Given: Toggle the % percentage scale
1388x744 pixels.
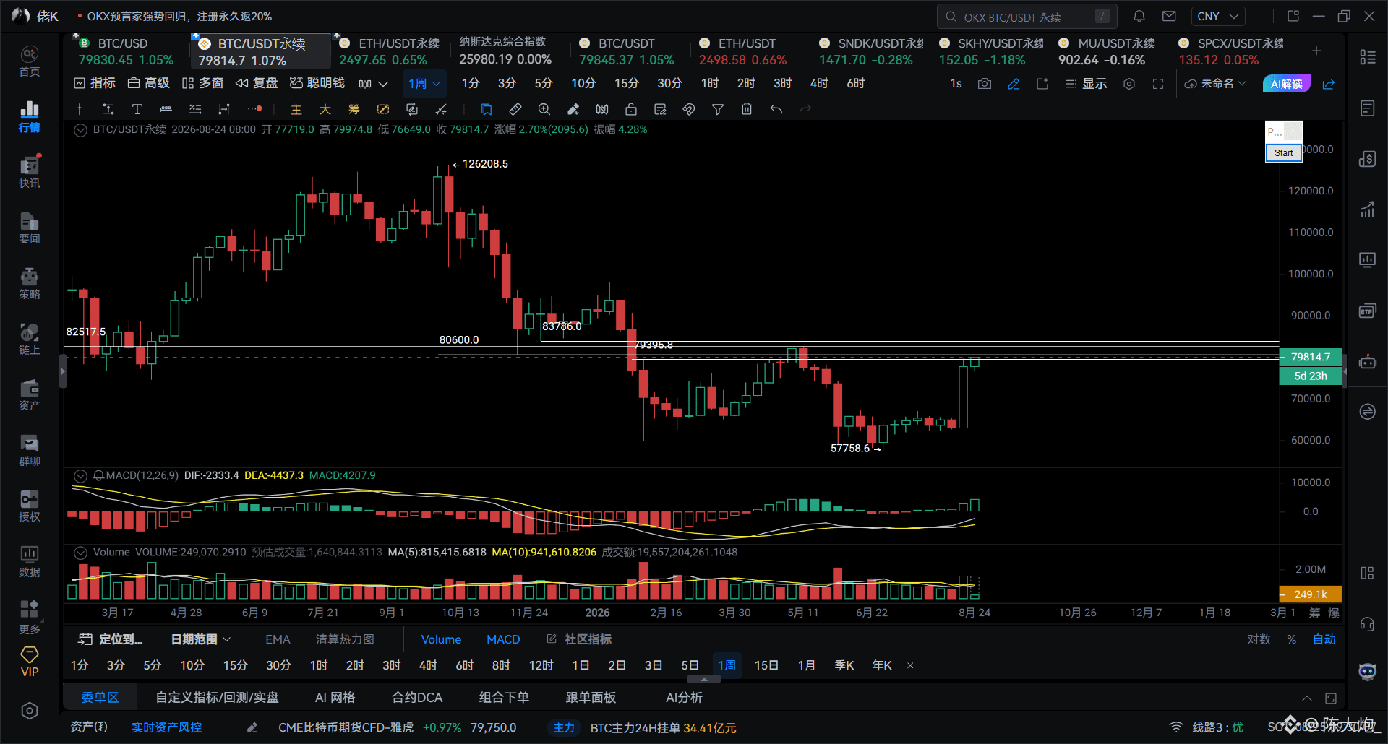Looking at the screenshot, I should coord(1292,639).
